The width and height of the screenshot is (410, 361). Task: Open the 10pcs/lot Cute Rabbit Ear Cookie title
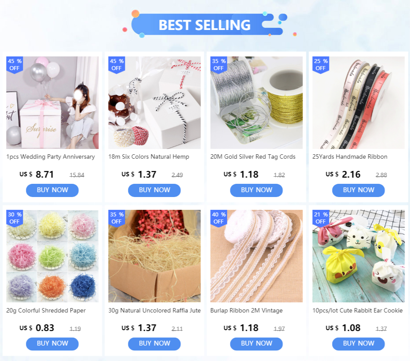pyautogui.click(x=358, y=310)
